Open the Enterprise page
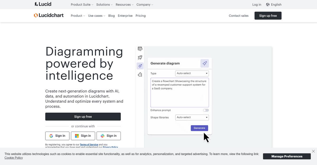The image size is (317, 165). point(125,16)
